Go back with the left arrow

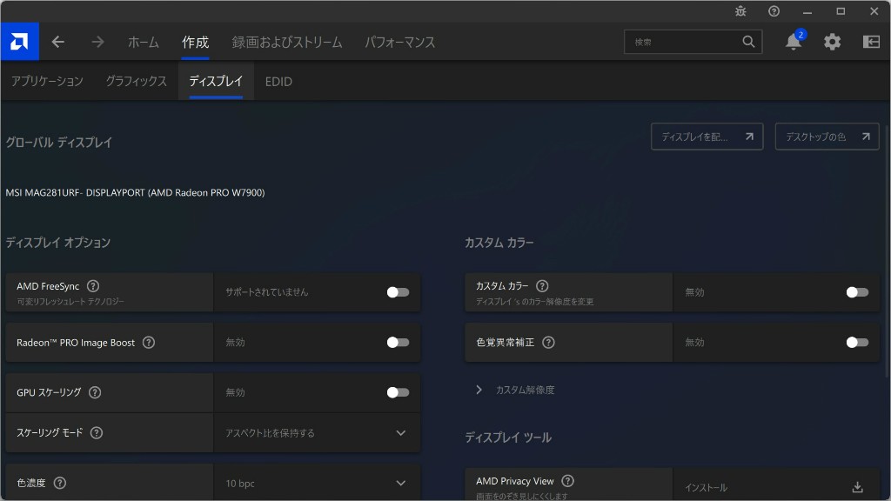pos(58,42)
